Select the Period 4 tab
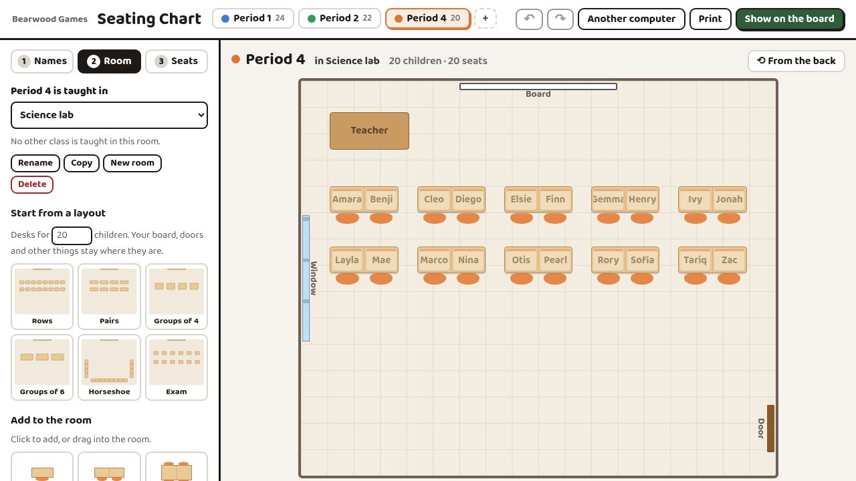This screenshot has width=856, height=481. [x=428, y=19]
